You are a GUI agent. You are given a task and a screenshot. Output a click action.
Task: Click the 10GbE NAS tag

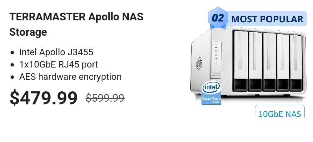[x=280, y=112]
